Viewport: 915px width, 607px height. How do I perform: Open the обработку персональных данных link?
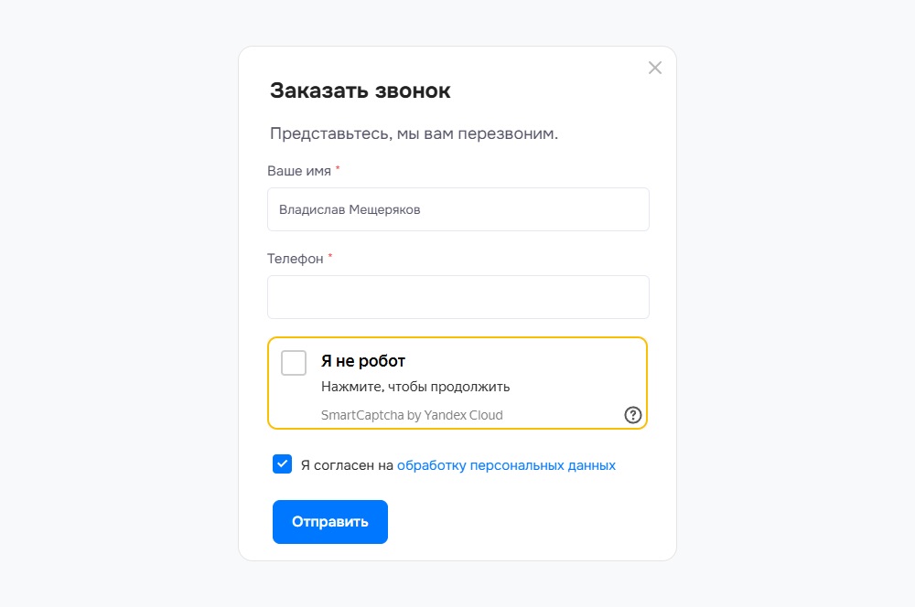coord(506,465)
